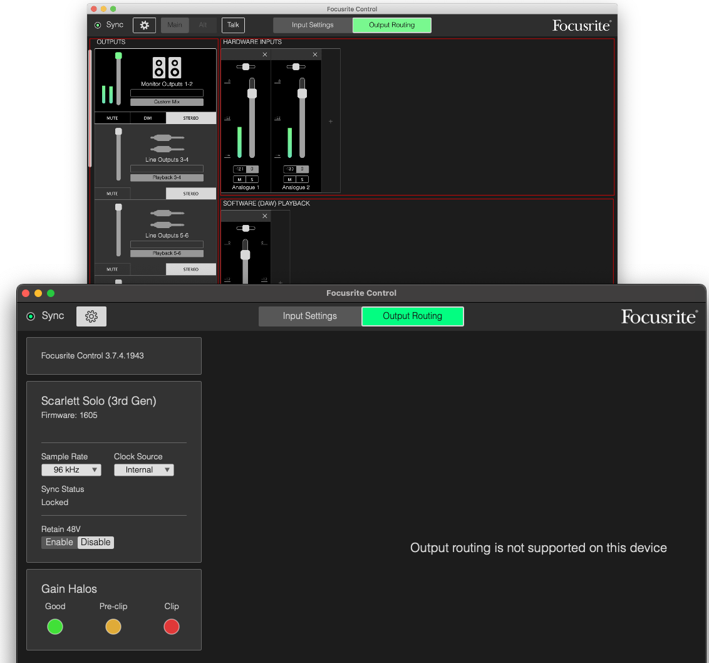Select the Line Outputs 3-4 jack icon
709x663 pixels.
coord(167,144)
